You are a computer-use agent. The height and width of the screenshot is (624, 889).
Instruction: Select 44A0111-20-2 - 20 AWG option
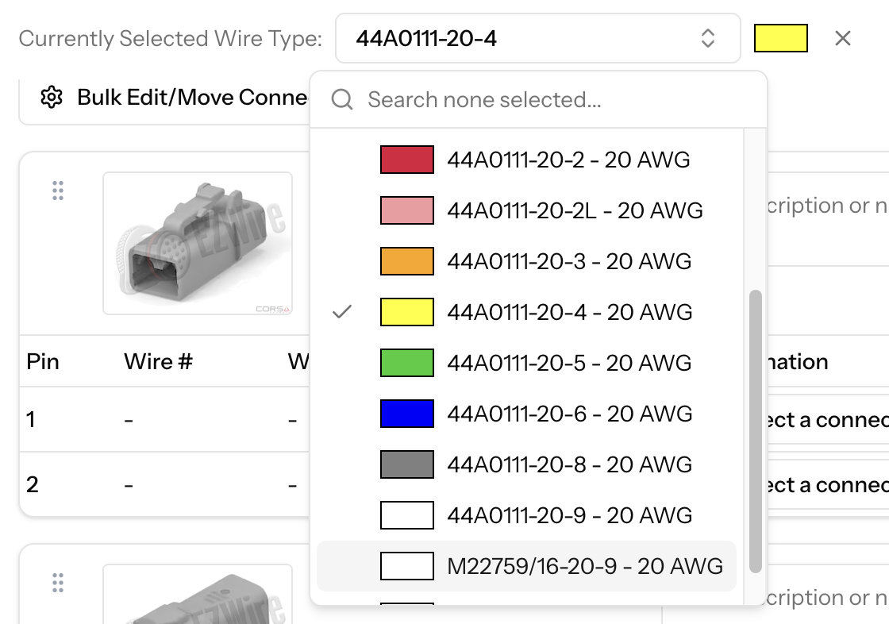coord(526,160)
